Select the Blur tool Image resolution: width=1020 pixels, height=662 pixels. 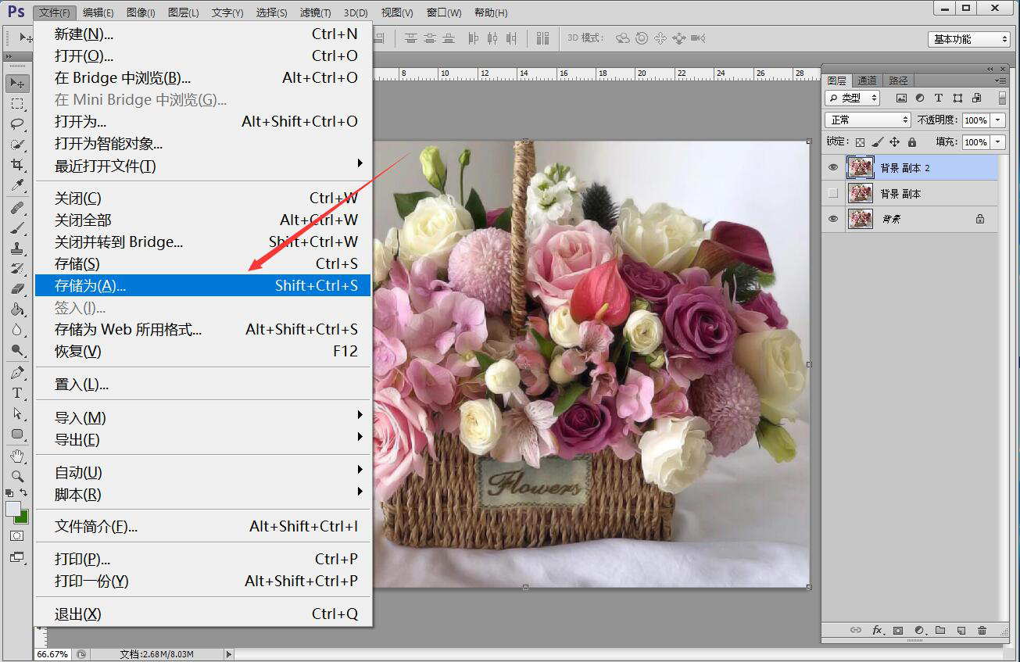pyautogui.click(x=17, y=330)
